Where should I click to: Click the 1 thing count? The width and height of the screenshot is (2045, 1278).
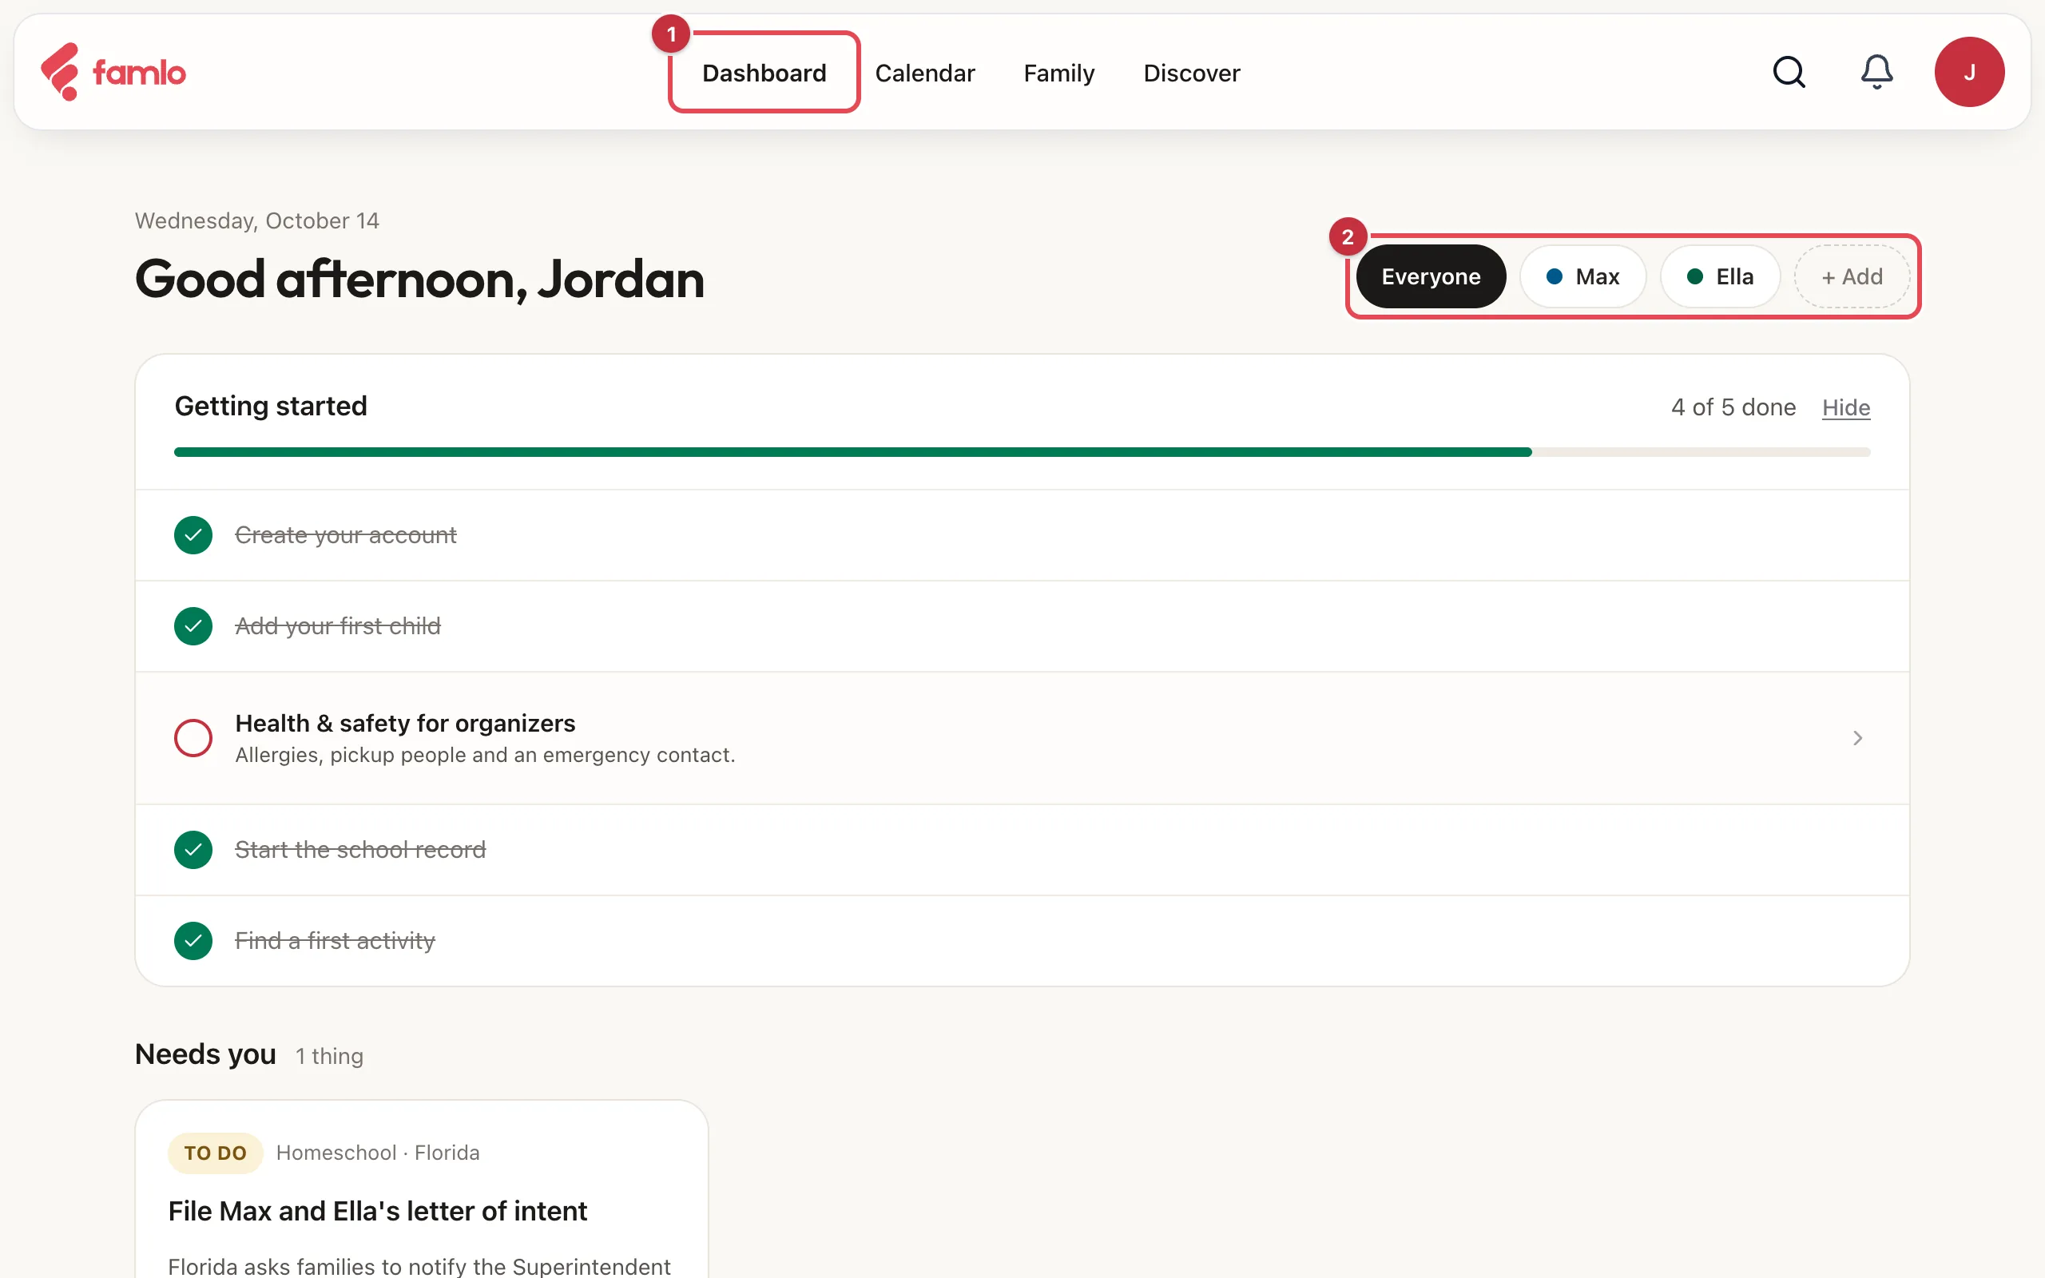point(330,1057)
